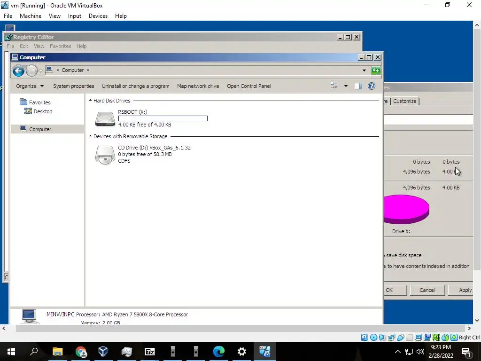The image size is (481, 361).
Task: Open the VirtualBox View menu
Action: tap(54, 16)
